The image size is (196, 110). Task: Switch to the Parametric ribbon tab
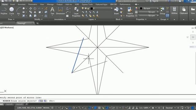pyautogui.click(x=33, y=4)
